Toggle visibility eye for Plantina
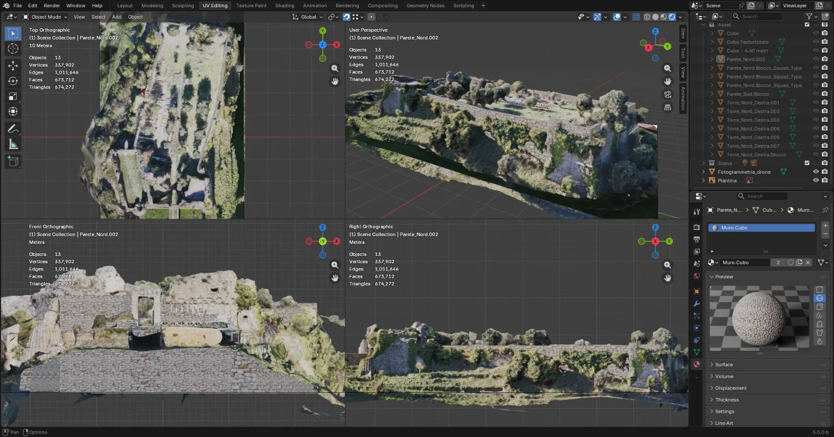Image resolution: width=834 pixels, height=437 pixels. (816, 181)
